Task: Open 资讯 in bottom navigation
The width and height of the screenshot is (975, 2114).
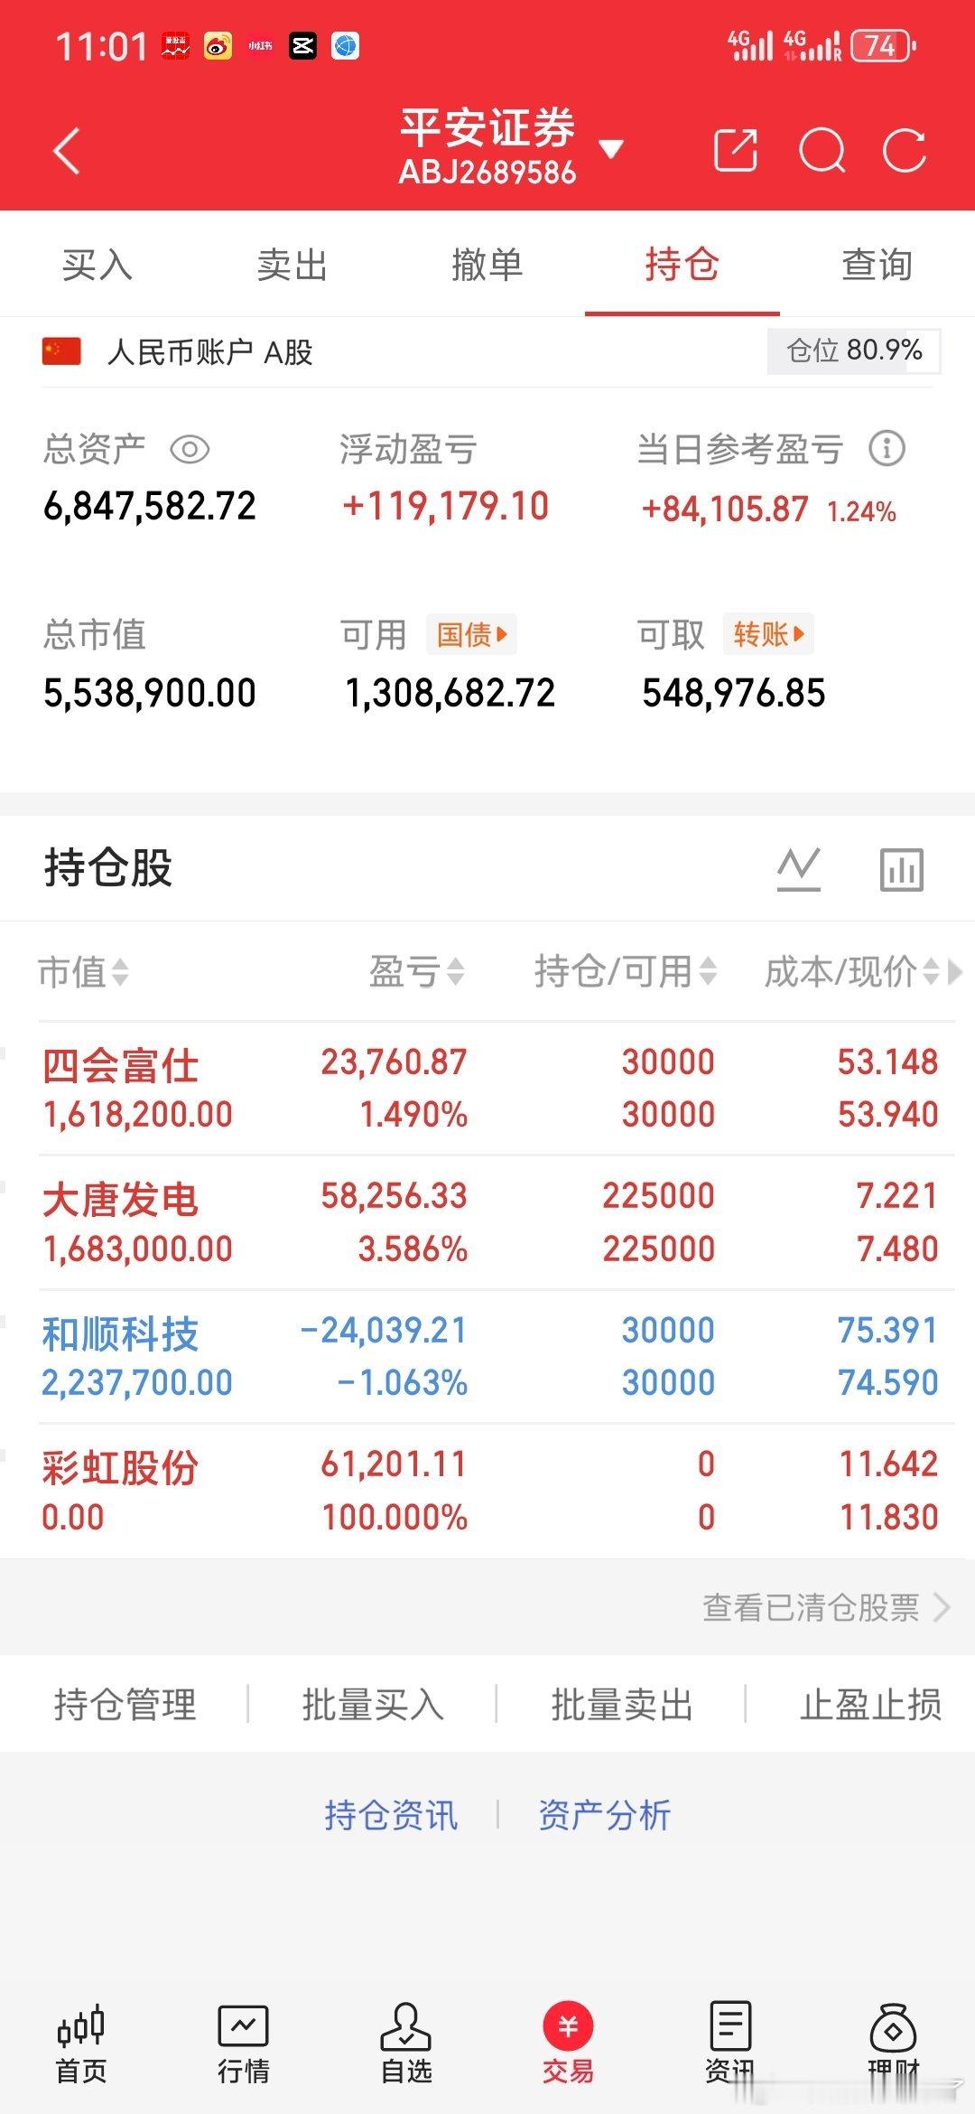Action: point(730,2044)
